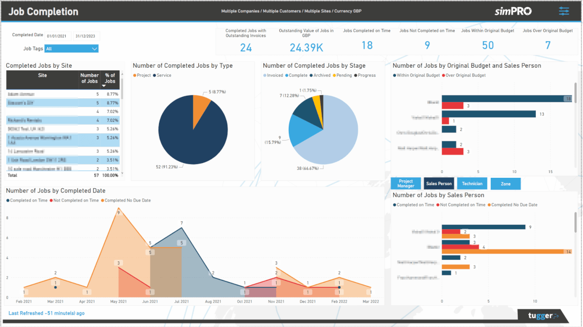Click Completed on Time legend in date chart
Viewport: 583px width, 327px height.
coord(27,201)
